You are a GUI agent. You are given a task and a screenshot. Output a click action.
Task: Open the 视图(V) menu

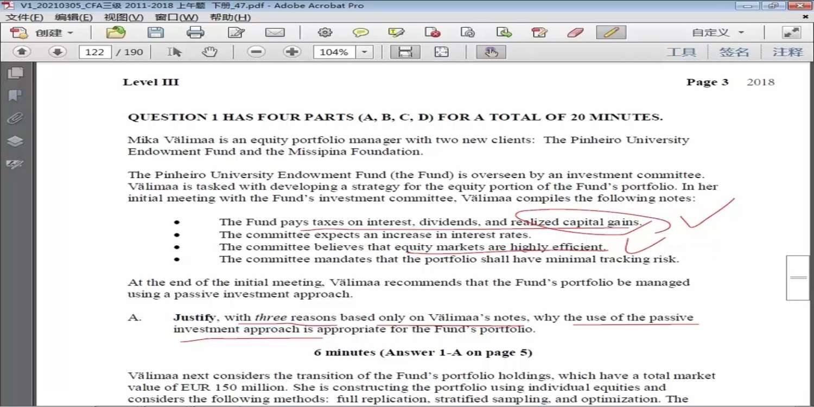click(x=124, y=17)
